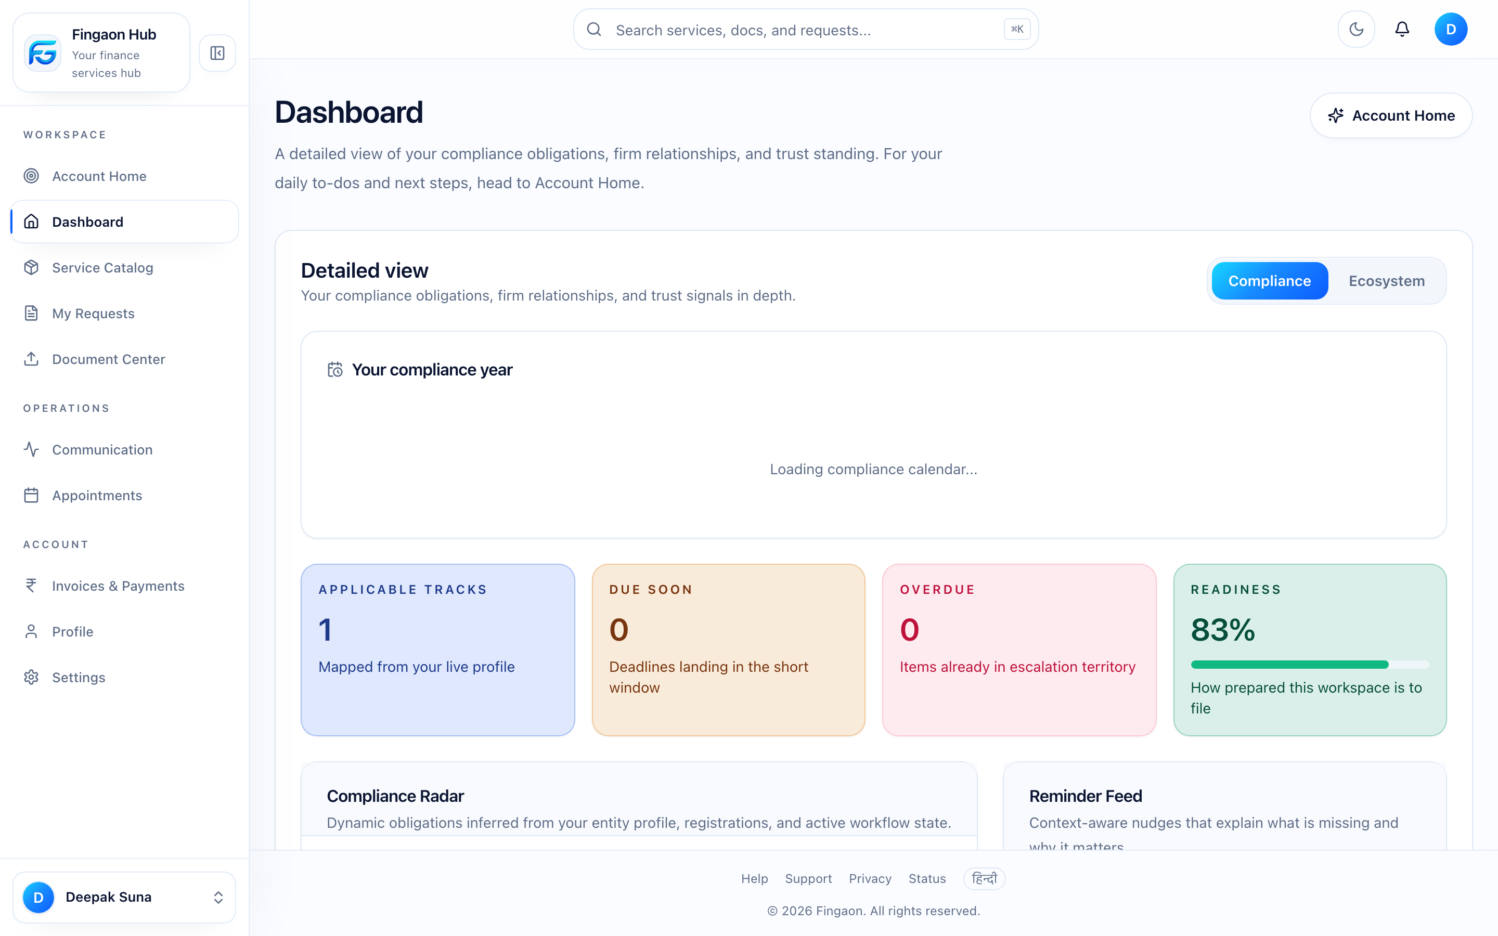1498x936 pixels.
Task: Open the Status footer link
Action: point(927,878)
